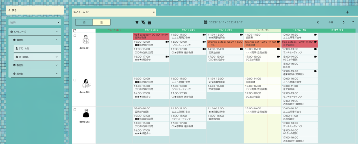Refresh the schedule view

point(353,22)
